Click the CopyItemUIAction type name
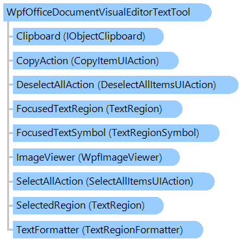The height and width of the screenshot is (241, 250). click(x=115, y=61)
